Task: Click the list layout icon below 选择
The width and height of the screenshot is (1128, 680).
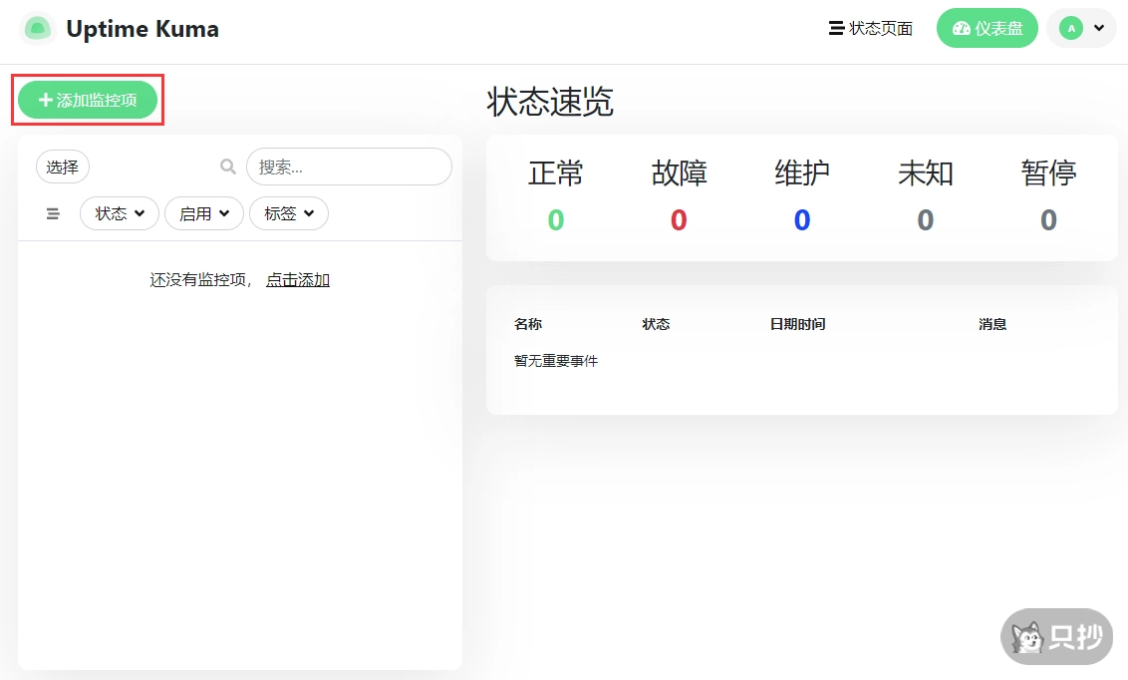Action: click(52, 212)
